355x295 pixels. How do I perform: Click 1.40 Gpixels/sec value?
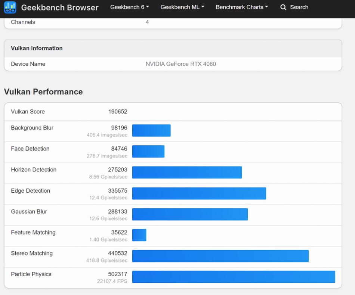108,240
